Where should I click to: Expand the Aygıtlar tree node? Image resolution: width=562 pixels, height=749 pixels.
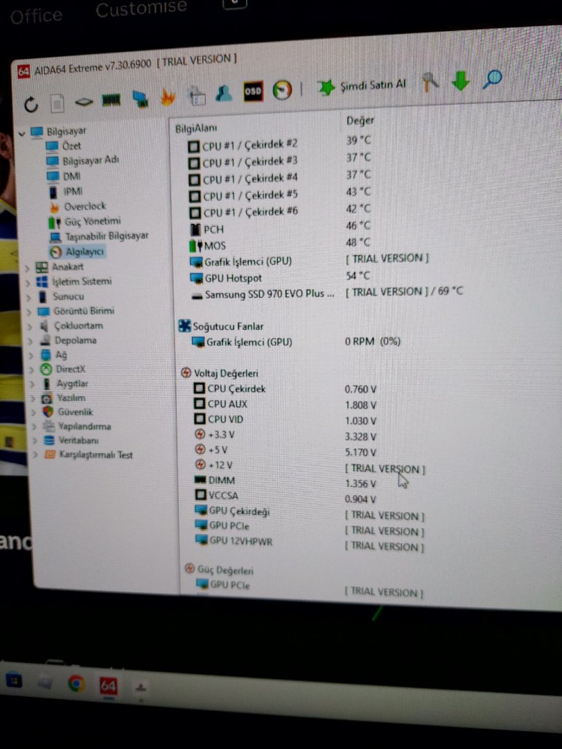[33, 384]
